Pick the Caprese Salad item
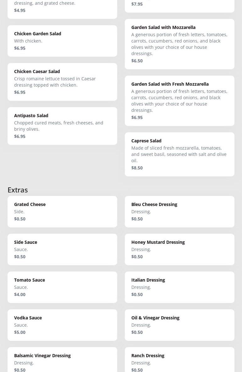This screenshot has width=242, height=372. click(x=179, y=154)
